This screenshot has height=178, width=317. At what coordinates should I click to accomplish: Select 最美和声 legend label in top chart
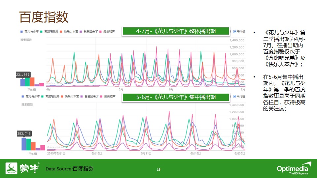(x=109, y=32)
